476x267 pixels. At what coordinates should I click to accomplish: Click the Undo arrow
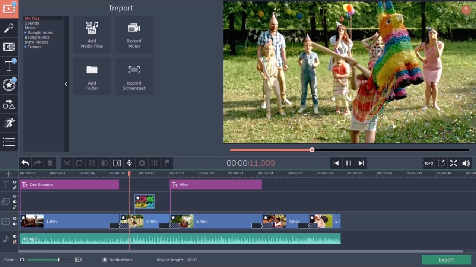point(25,163)
